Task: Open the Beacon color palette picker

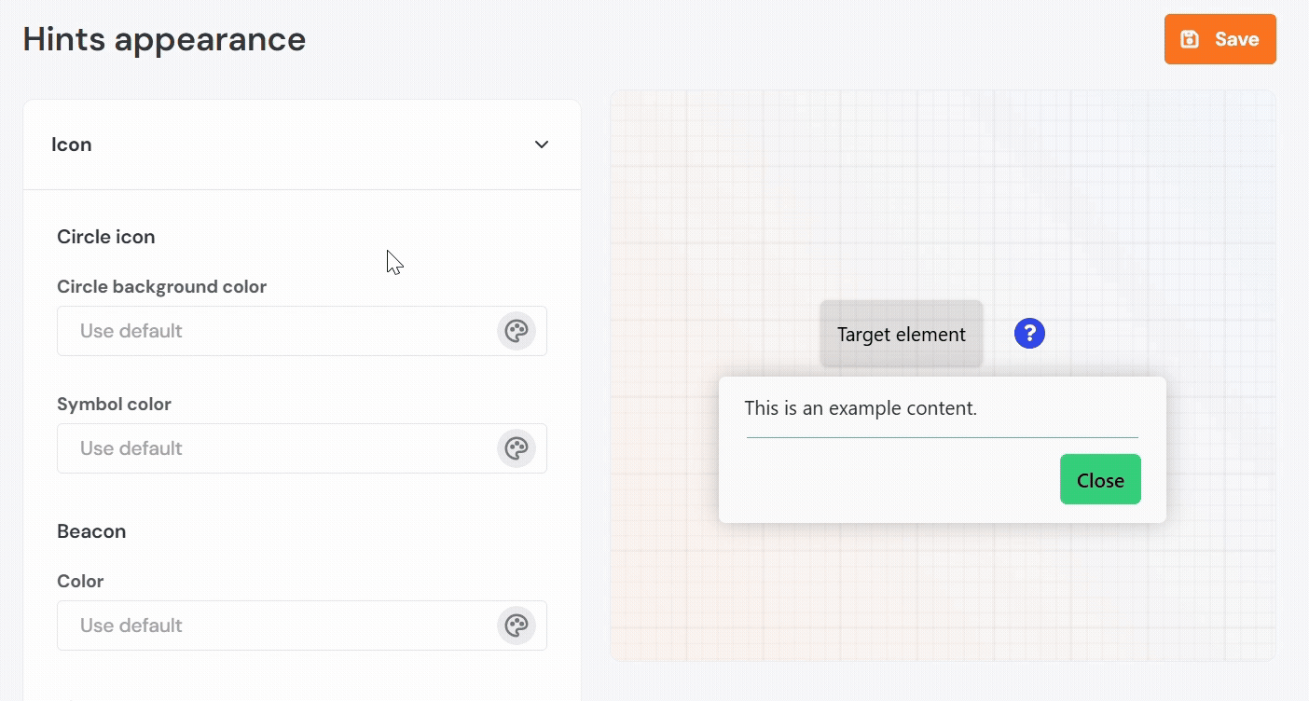Action: pos(516,625)
